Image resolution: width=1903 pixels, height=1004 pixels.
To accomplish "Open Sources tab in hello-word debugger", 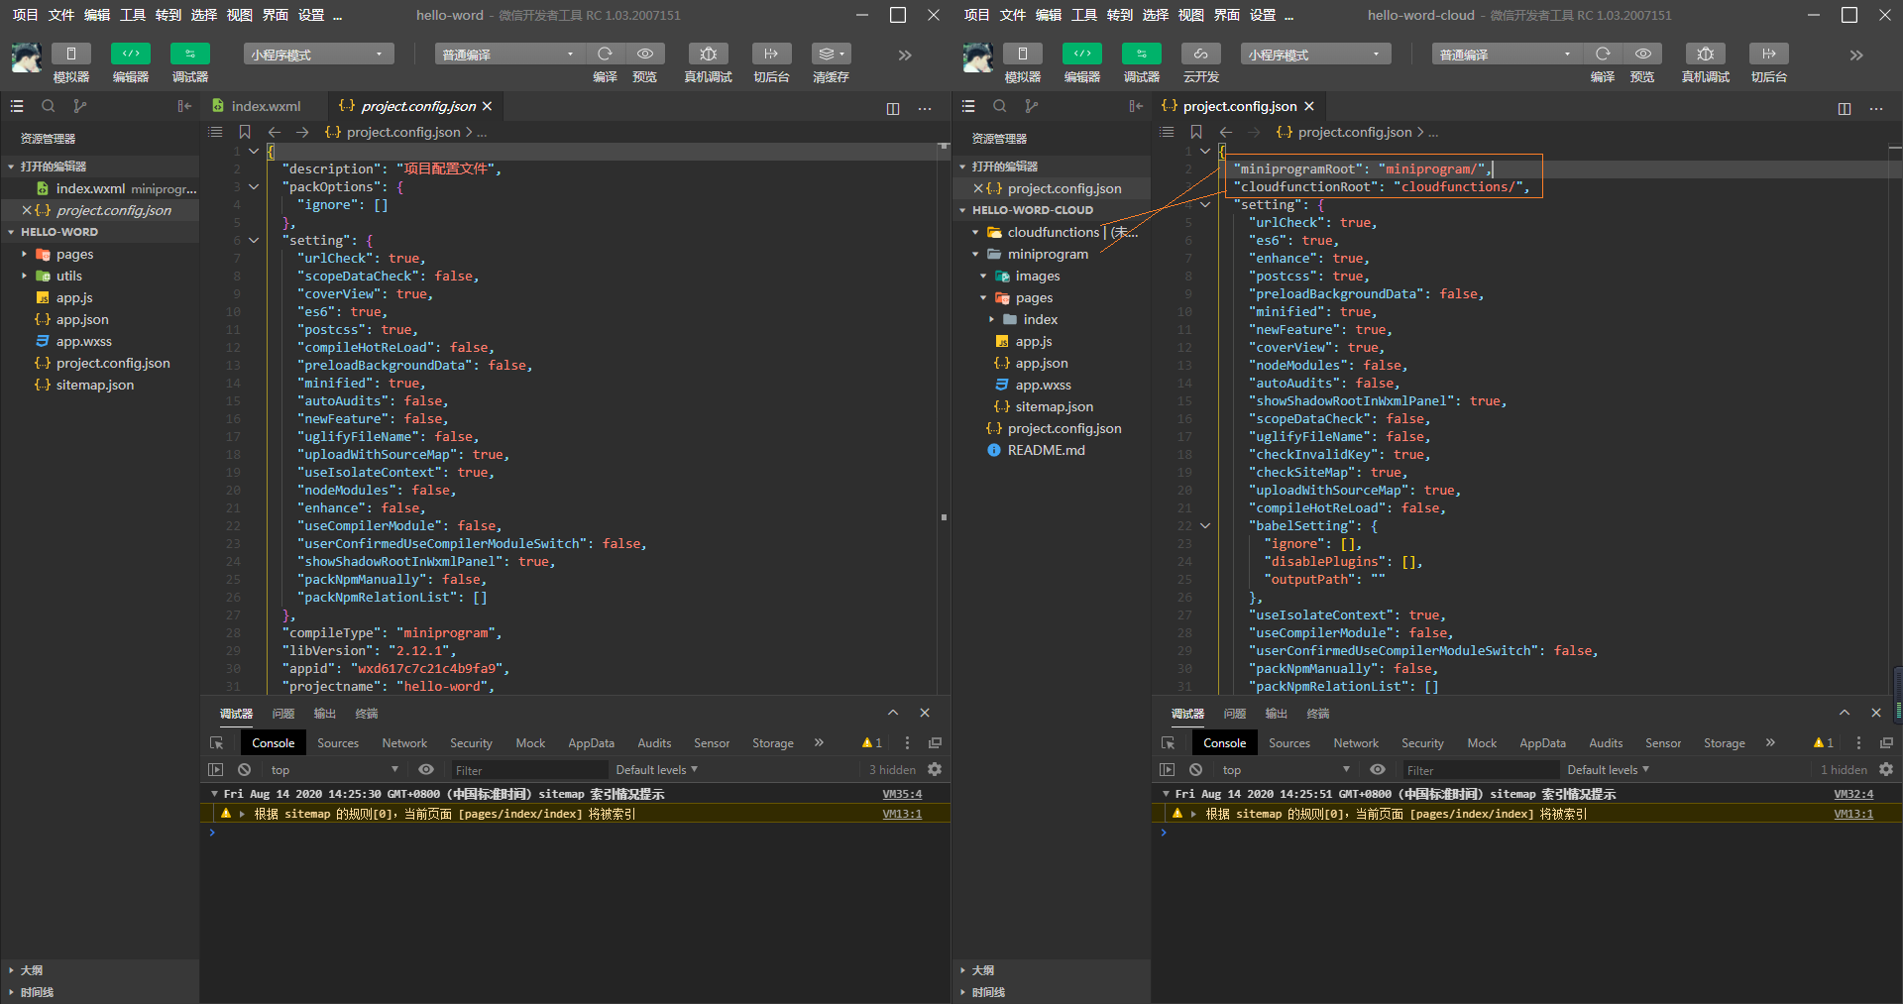I will 338,743.
